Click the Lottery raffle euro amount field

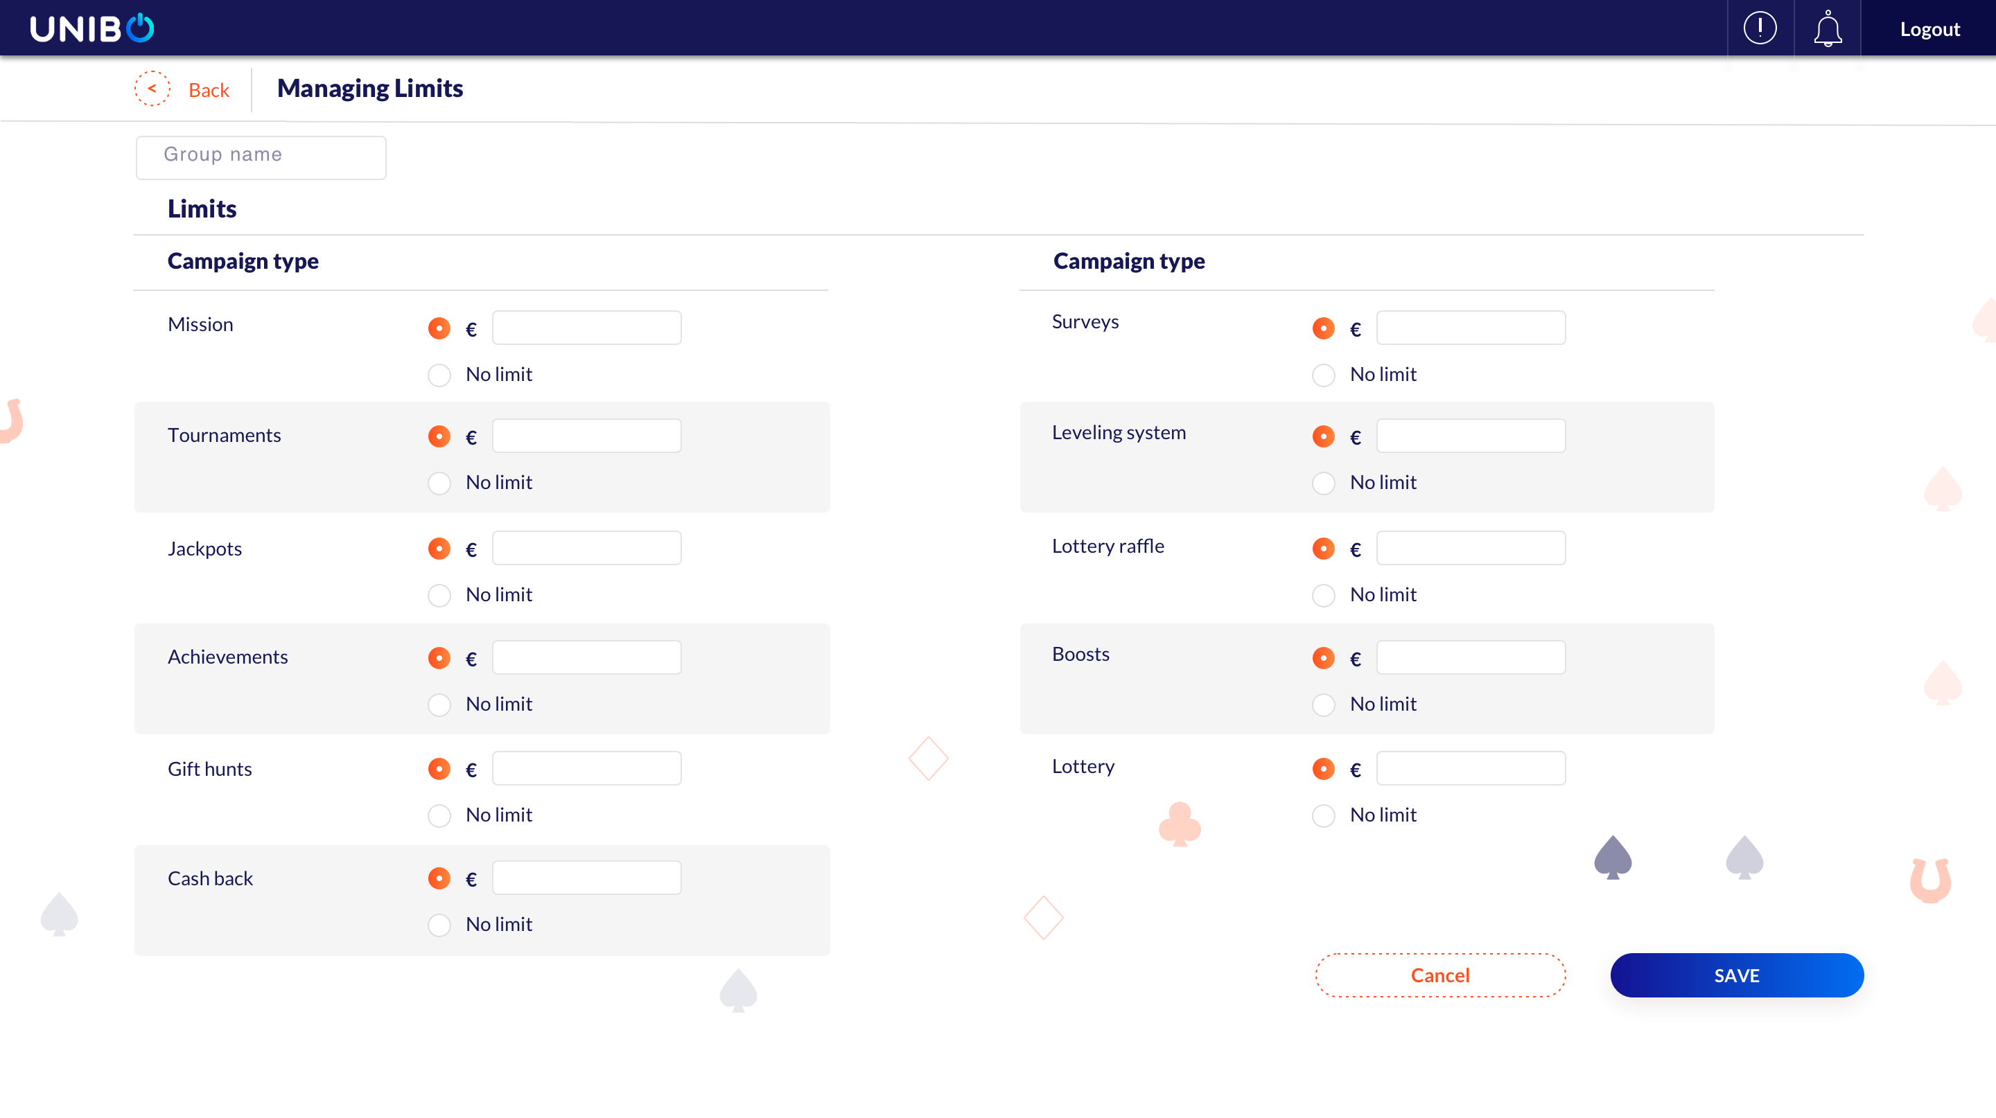(1471, 548)
